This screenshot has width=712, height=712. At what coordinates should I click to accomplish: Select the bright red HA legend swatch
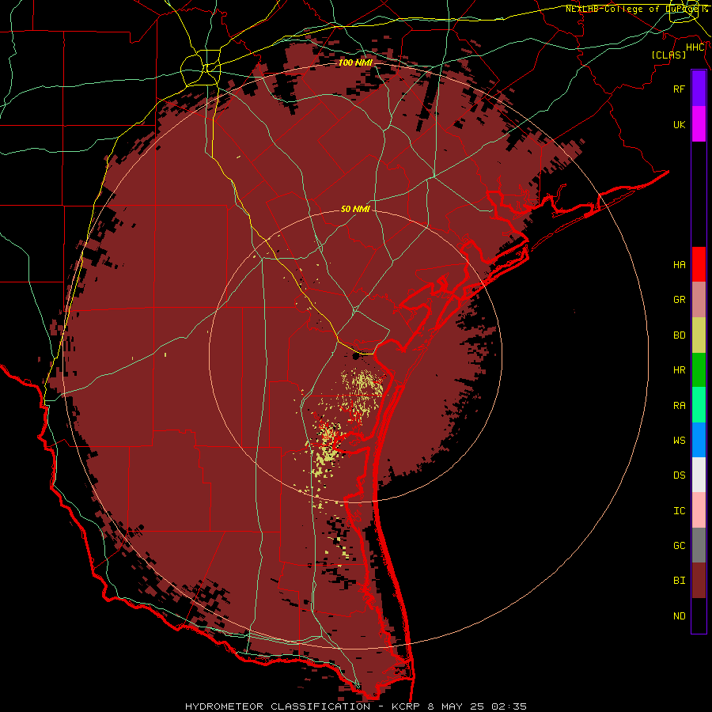point(699,264)
